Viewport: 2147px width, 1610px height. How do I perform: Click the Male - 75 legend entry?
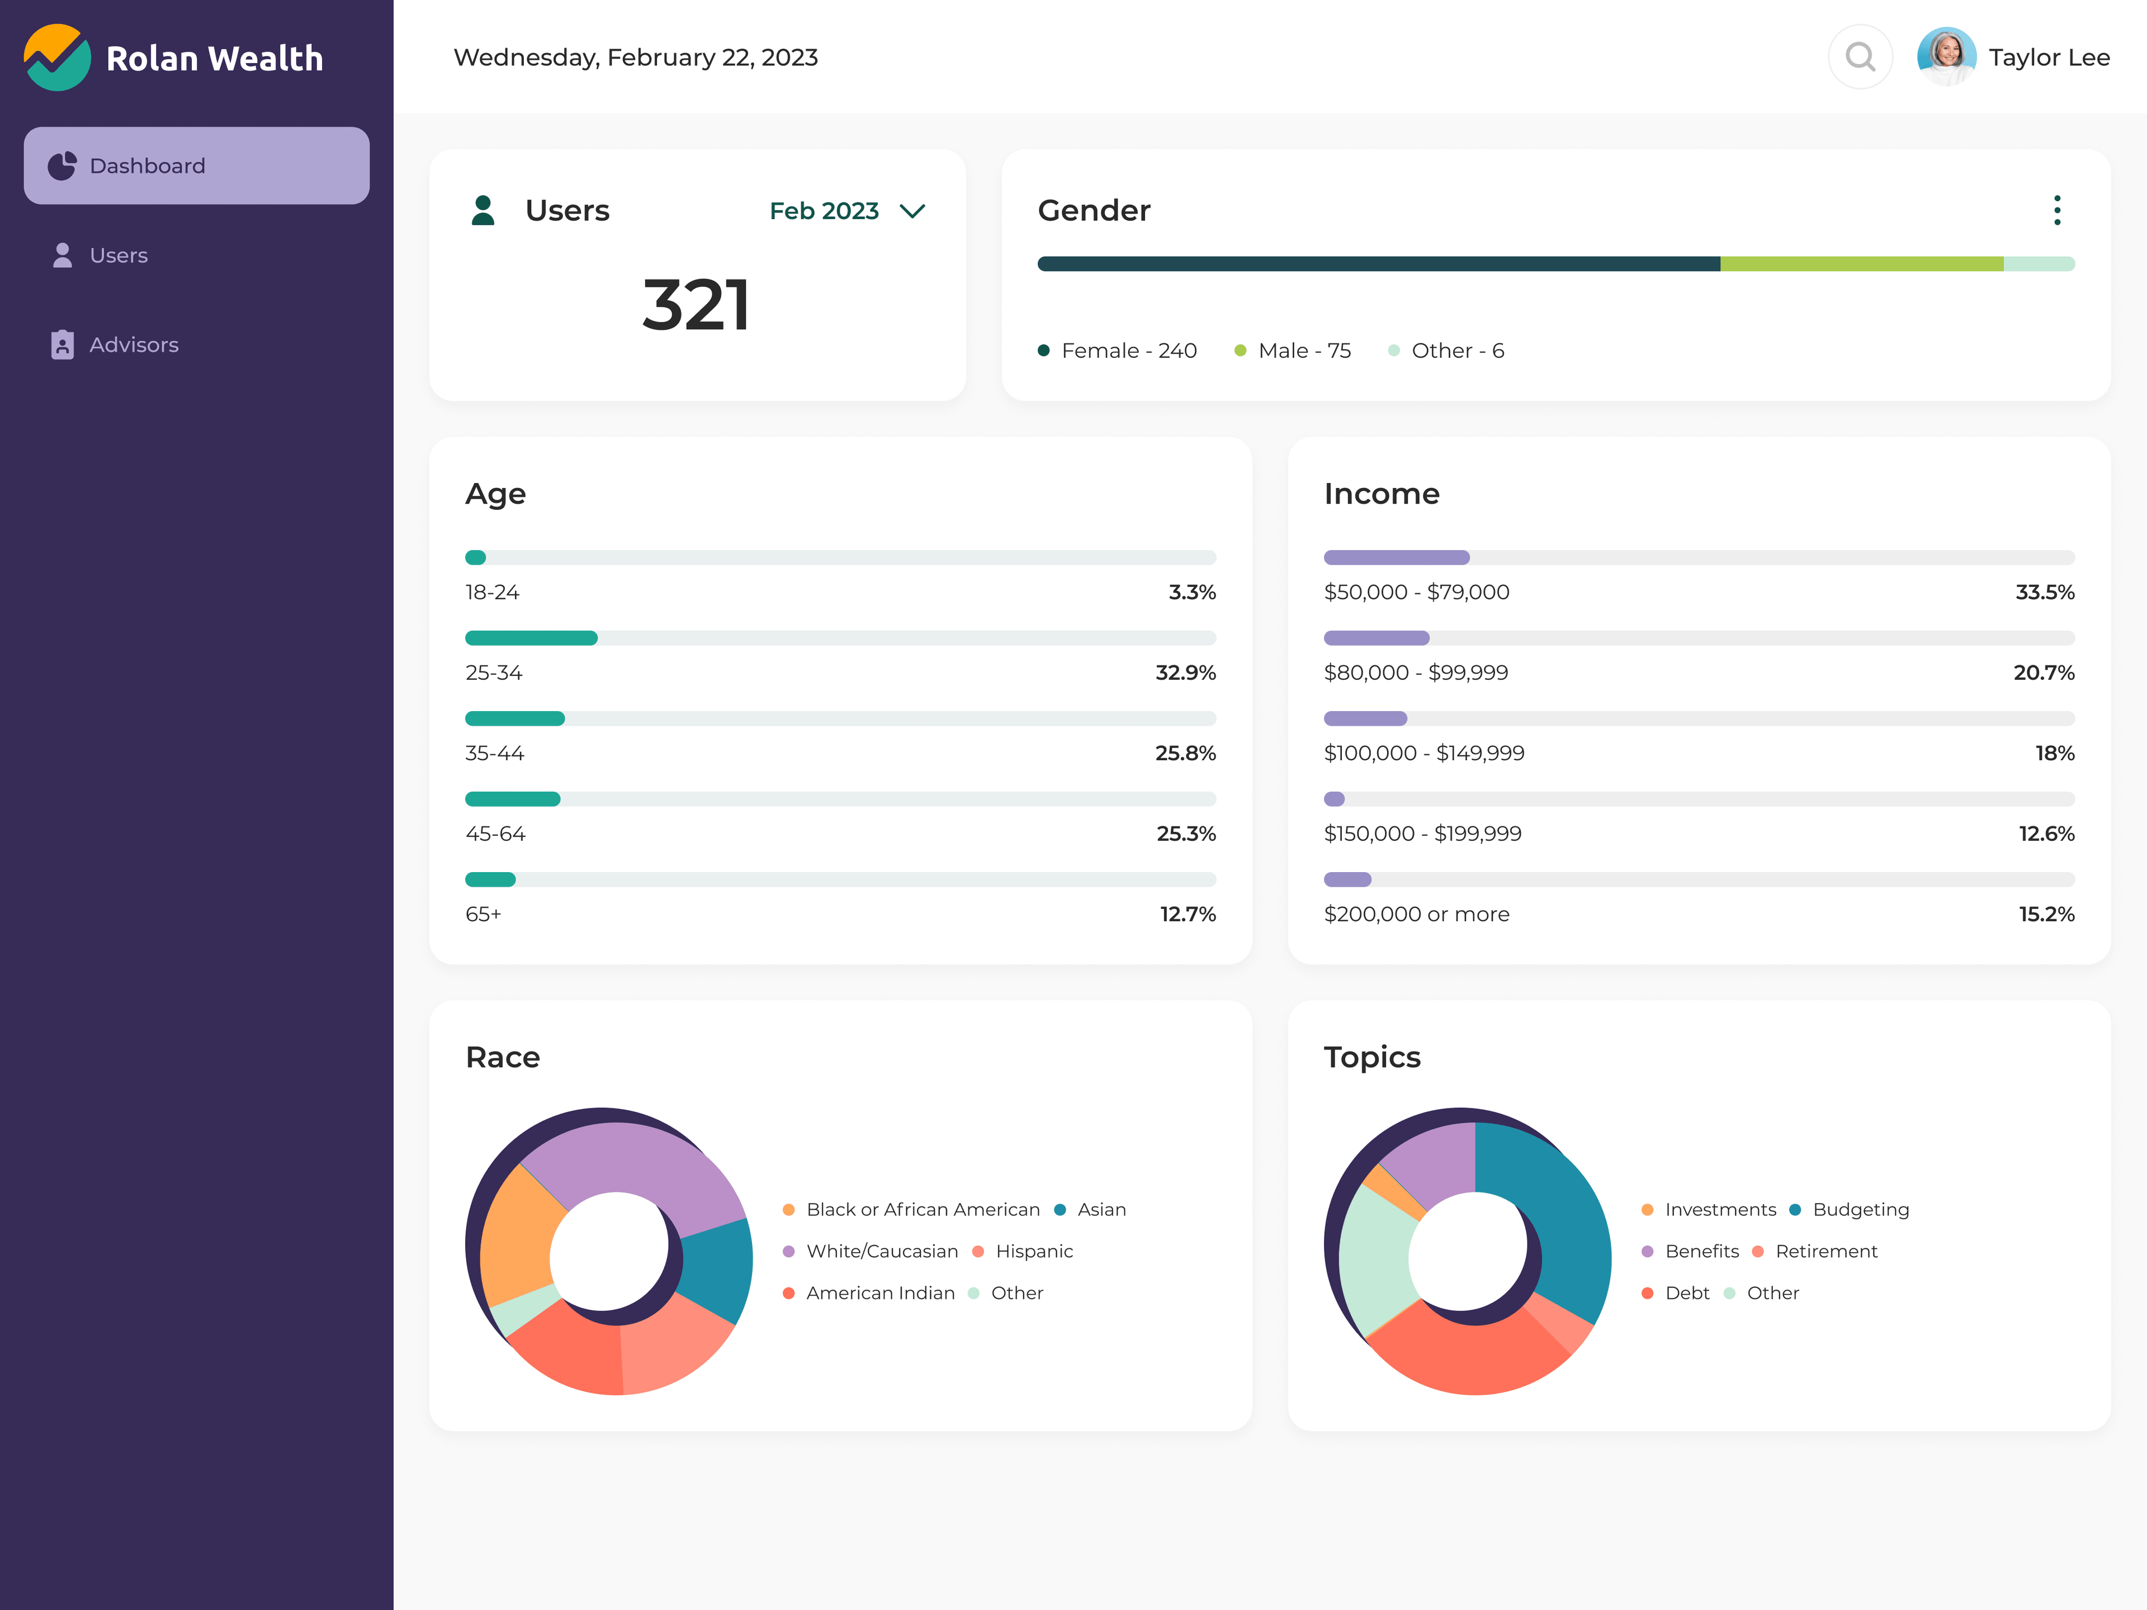click(1292, 351)
